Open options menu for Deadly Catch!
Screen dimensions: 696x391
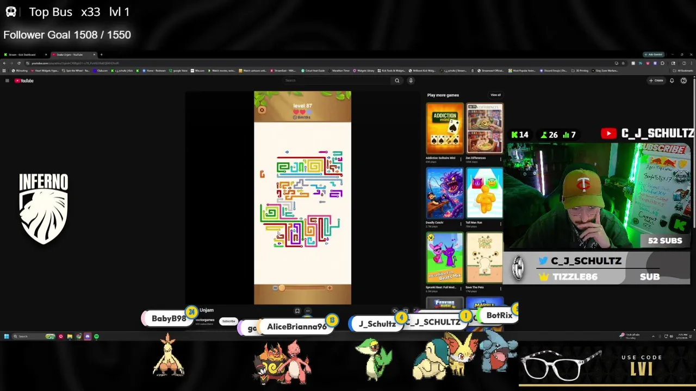(x=461, y=224)
